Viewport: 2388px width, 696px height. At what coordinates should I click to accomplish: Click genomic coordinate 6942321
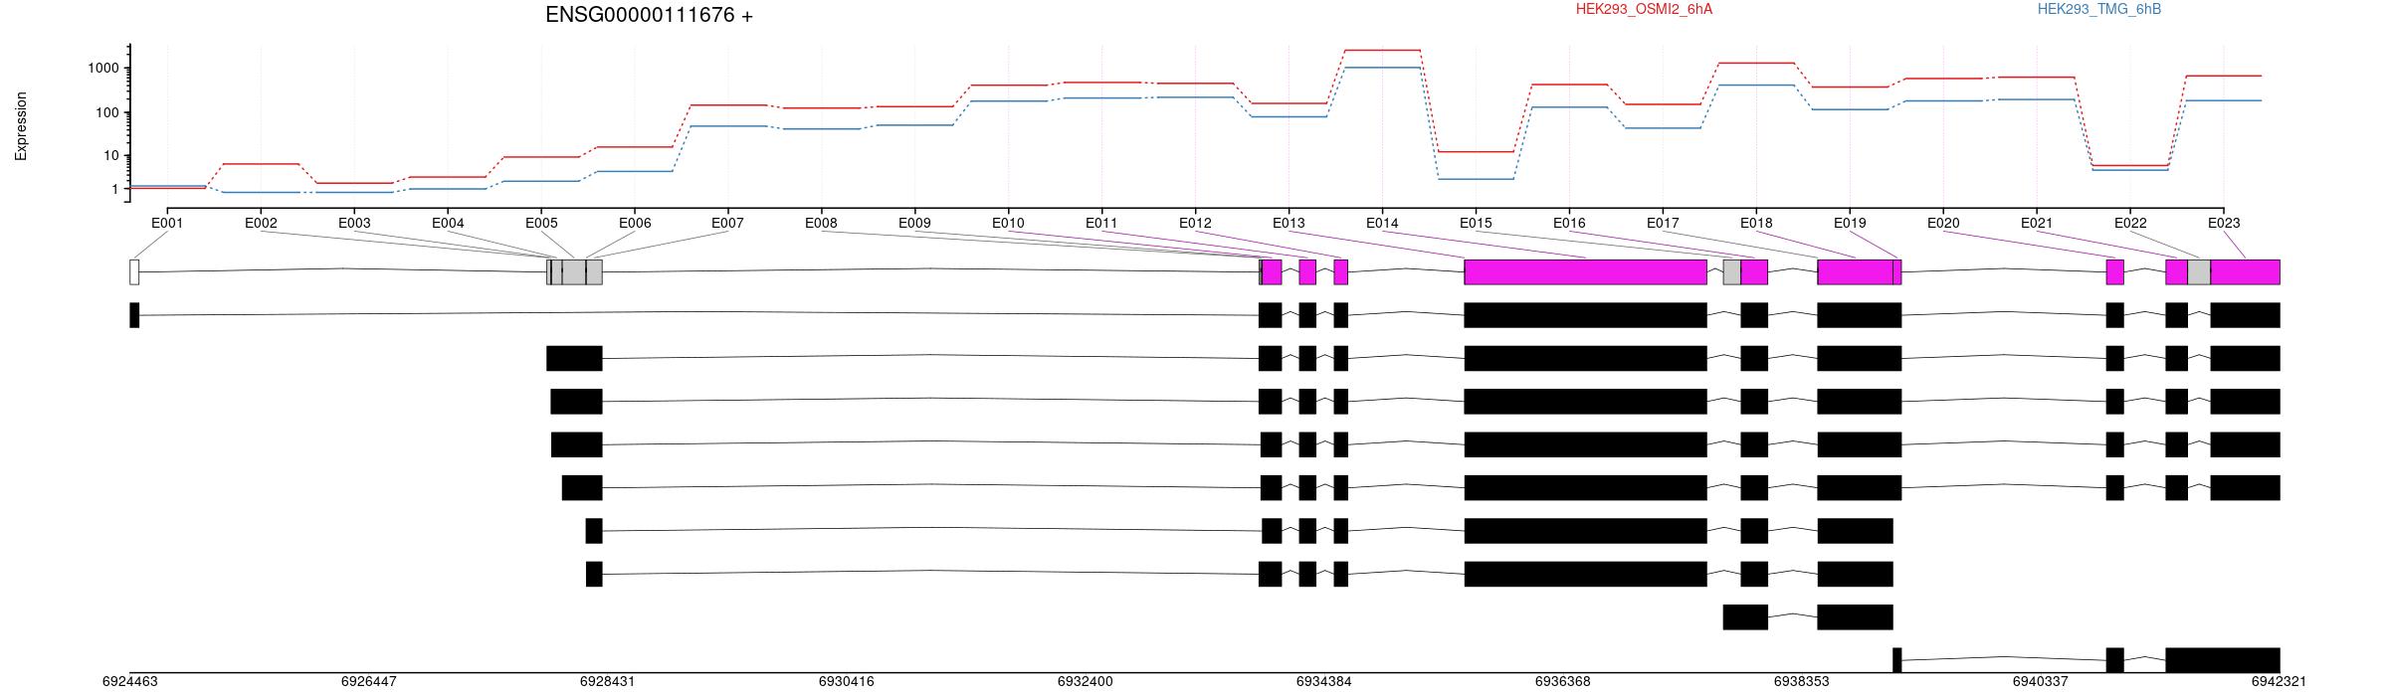[2280, 682]
